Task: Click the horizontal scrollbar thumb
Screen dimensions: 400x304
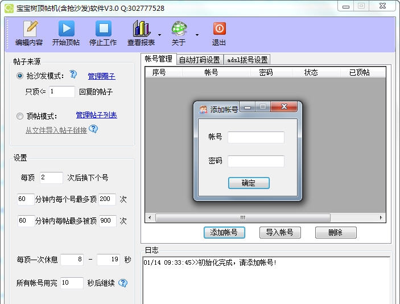Action: click(x=243, y=217)
